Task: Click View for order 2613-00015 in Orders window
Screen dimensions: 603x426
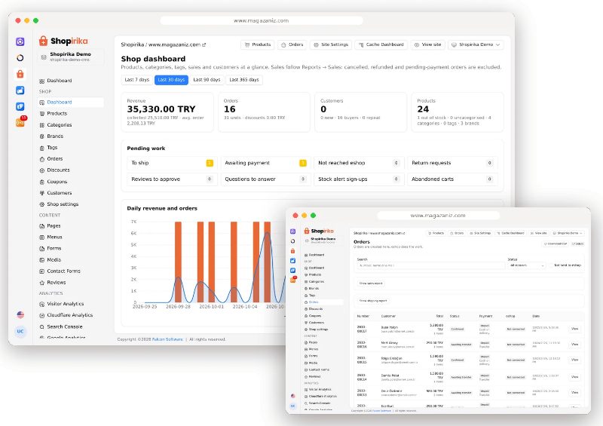Action: pyautogui.click(x=575, y=360)
